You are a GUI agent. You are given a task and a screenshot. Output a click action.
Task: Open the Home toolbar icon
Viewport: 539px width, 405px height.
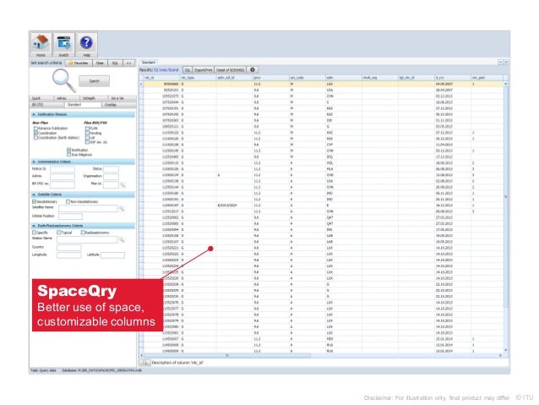pyautogui.click(x=41, y=44)
